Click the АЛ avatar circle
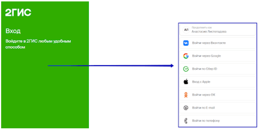The height and width of the screenshot is (134, 262). pos(186,30)
